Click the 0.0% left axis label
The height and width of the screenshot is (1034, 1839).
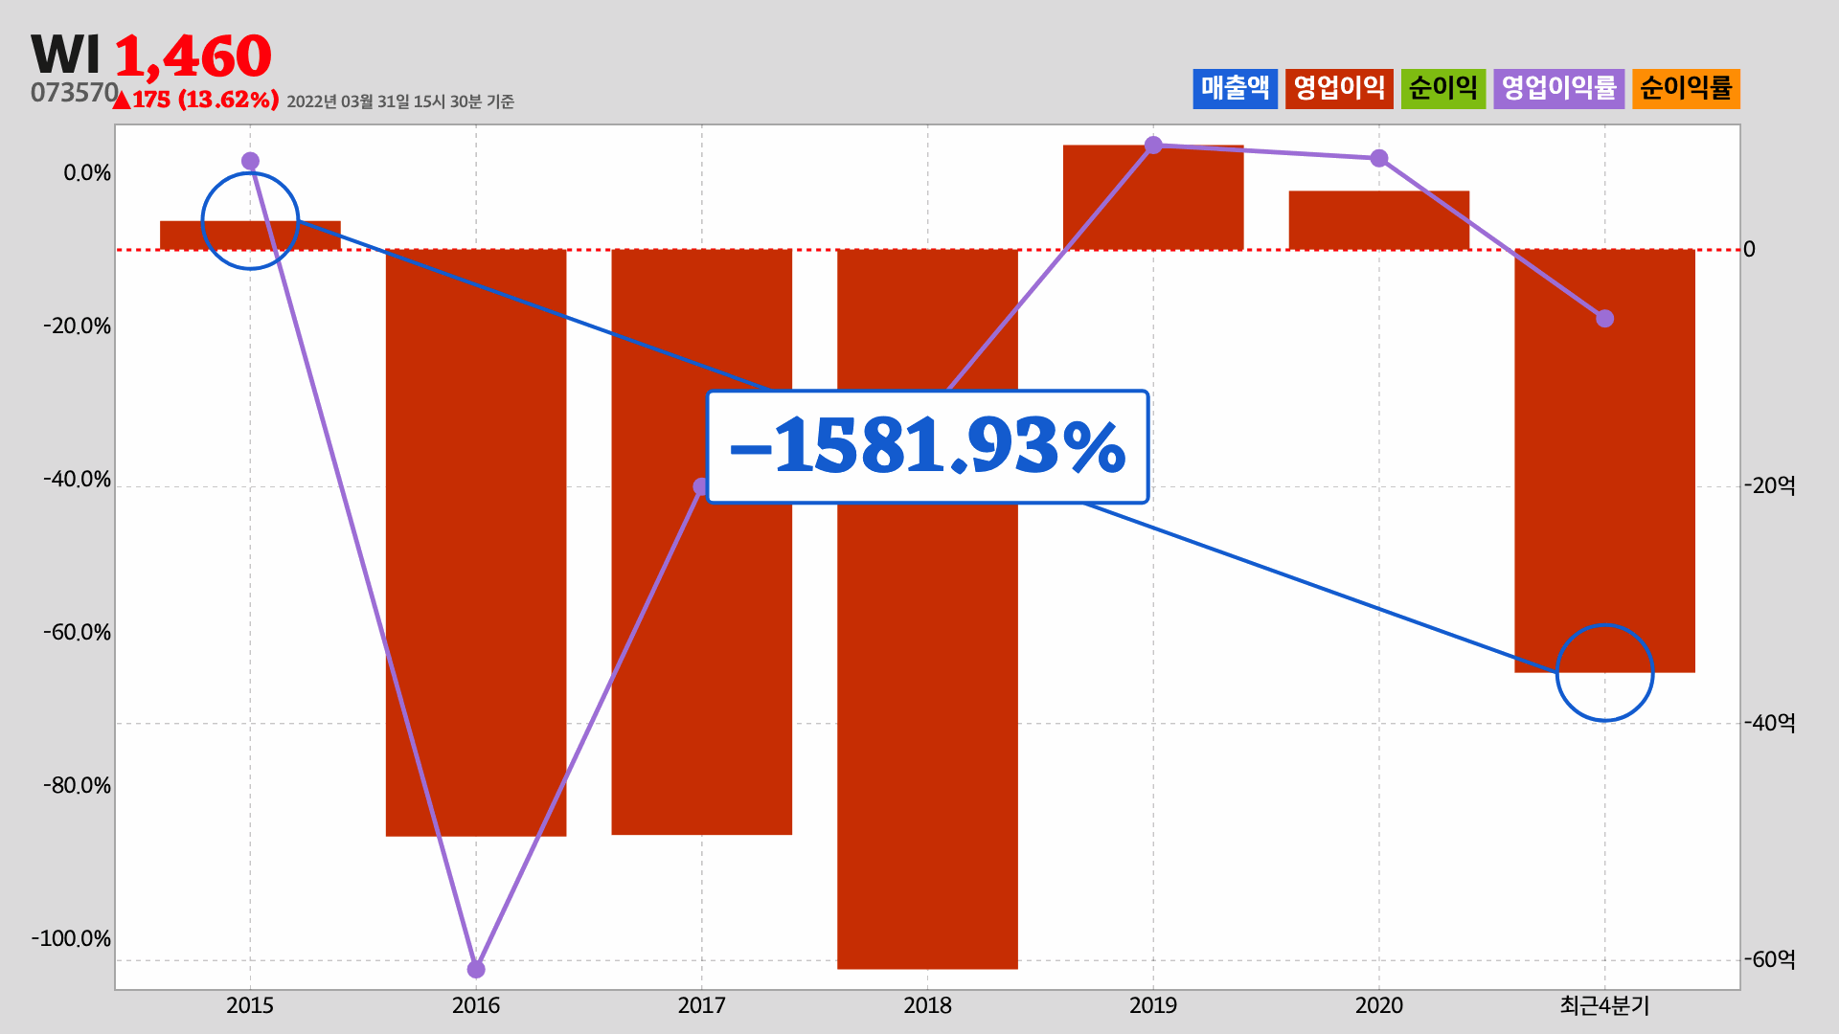click(x=87, y=173)
